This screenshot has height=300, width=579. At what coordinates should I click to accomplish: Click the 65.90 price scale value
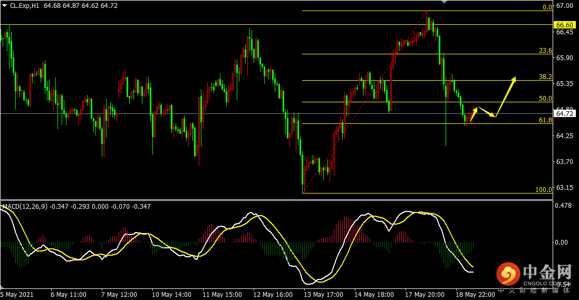point(565,57)
